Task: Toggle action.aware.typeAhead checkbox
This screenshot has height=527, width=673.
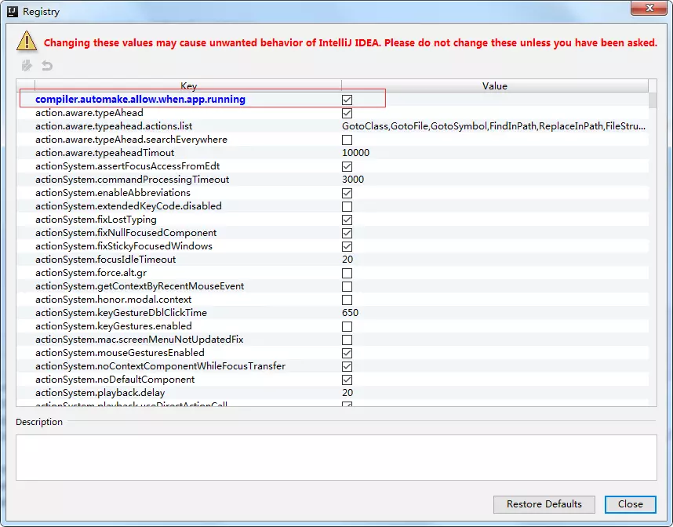Action: click(347, 113)
